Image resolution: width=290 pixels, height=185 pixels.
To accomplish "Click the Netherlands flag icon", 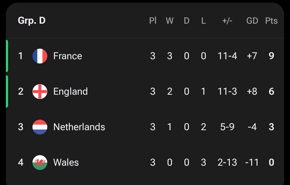I will [40, 127].
